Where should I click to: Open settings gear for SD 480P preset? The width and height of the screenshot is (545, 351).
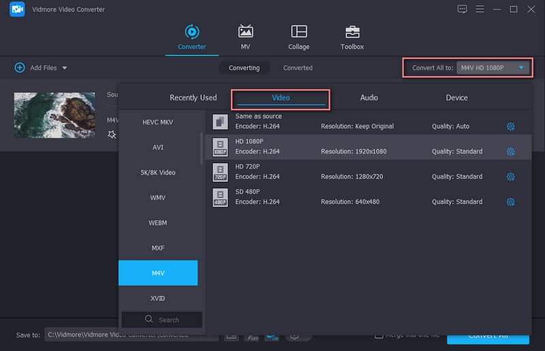(x=510, y=202)
